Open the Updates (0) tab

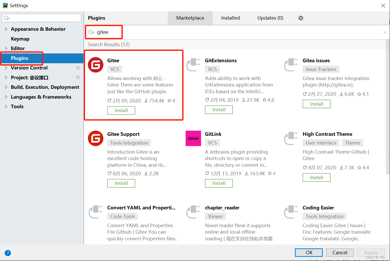pos(270,18)
